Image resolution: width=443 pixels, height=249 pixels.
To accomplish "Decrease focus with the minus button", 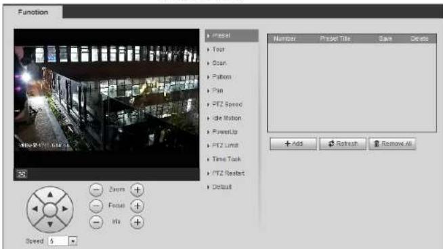I will pyautogui.click(x=96, y=206).
